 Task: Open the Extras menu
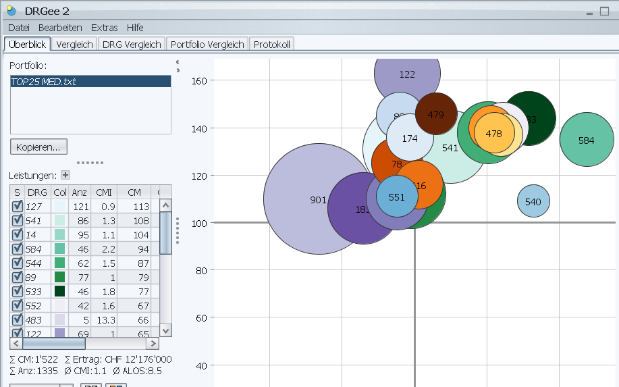click(104, 28)
